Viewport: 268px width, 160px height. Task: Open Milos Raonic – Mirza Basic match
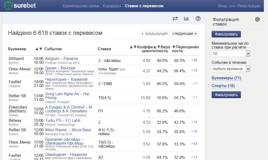(68, 130)
